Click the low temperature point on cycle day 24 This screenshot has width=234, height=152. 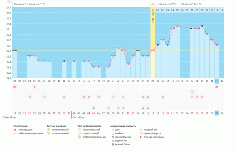tap(128, 64)
